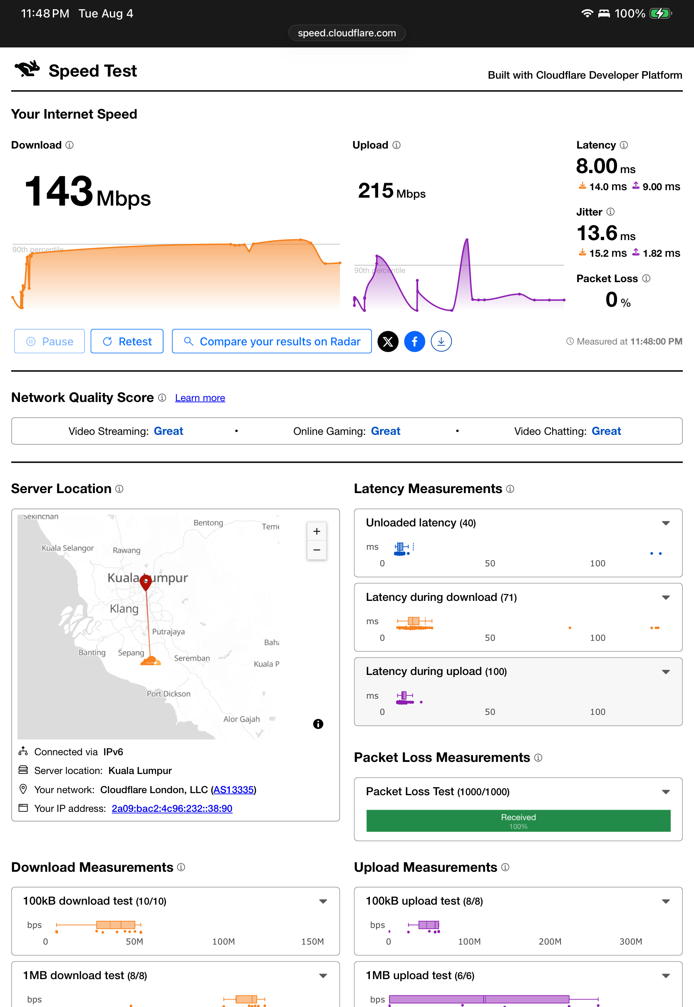Open Packet Loss info icon

[x=646, y=279]
